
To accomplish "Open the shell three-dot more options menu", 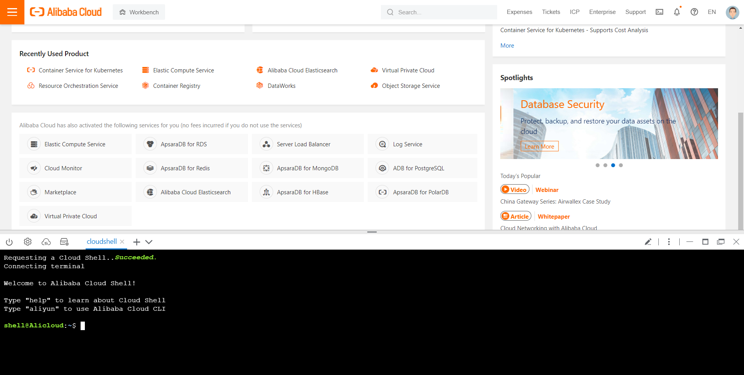I will (669, 242).
